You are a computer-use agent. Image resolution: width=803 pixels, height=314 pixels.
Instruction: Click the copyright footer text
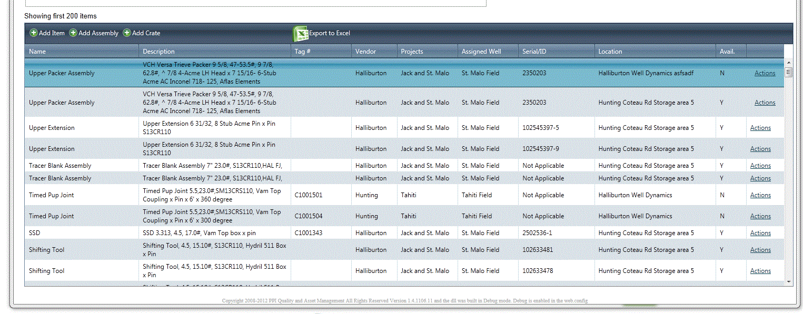(404, 301)
